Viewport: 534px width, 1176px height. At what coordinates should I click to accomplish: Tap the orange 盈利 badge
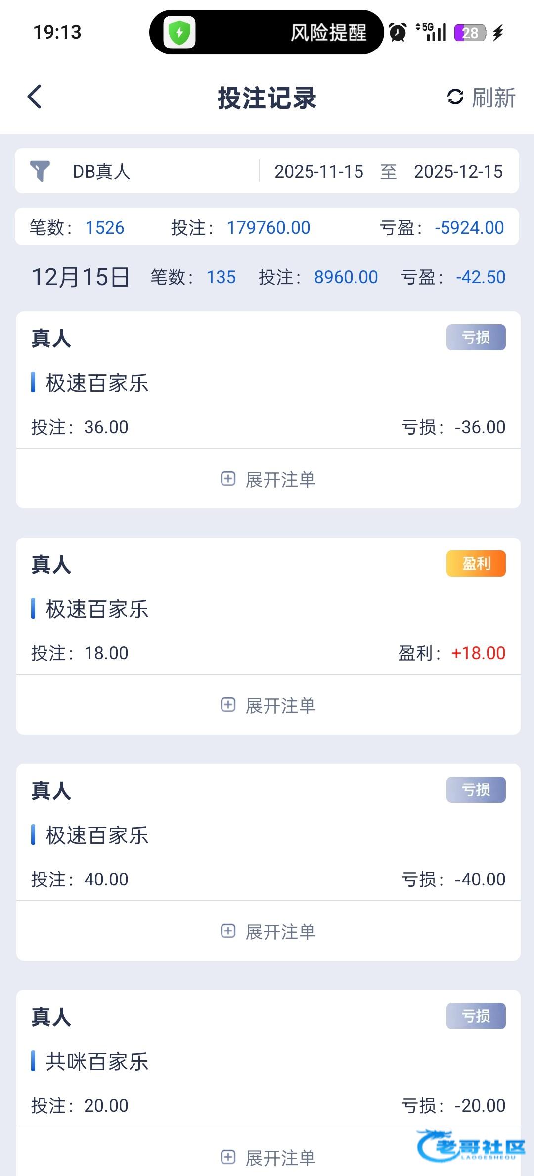[x=476, y=563]
